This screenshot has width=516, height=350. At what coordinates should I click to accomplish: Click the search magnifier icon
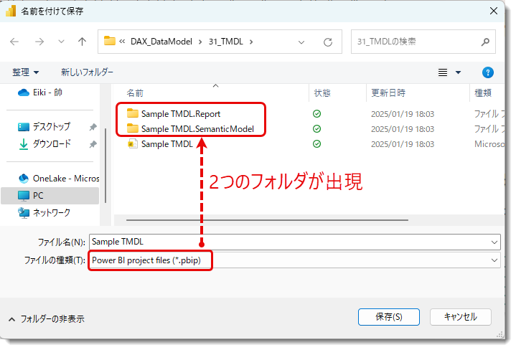485,42
